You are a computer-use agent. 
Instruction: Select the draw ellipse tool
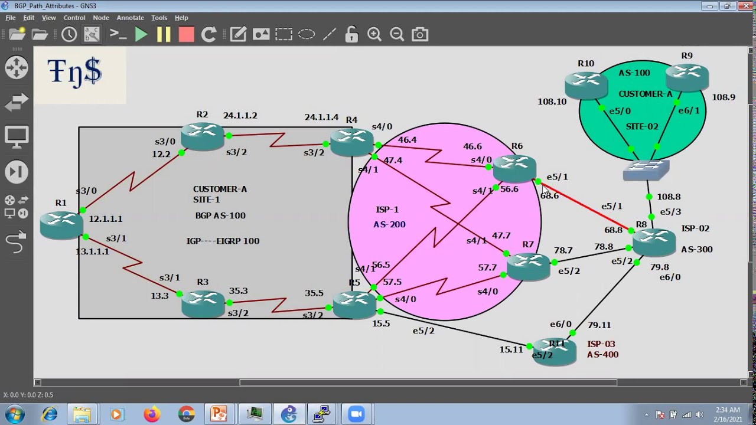point(306,34)
